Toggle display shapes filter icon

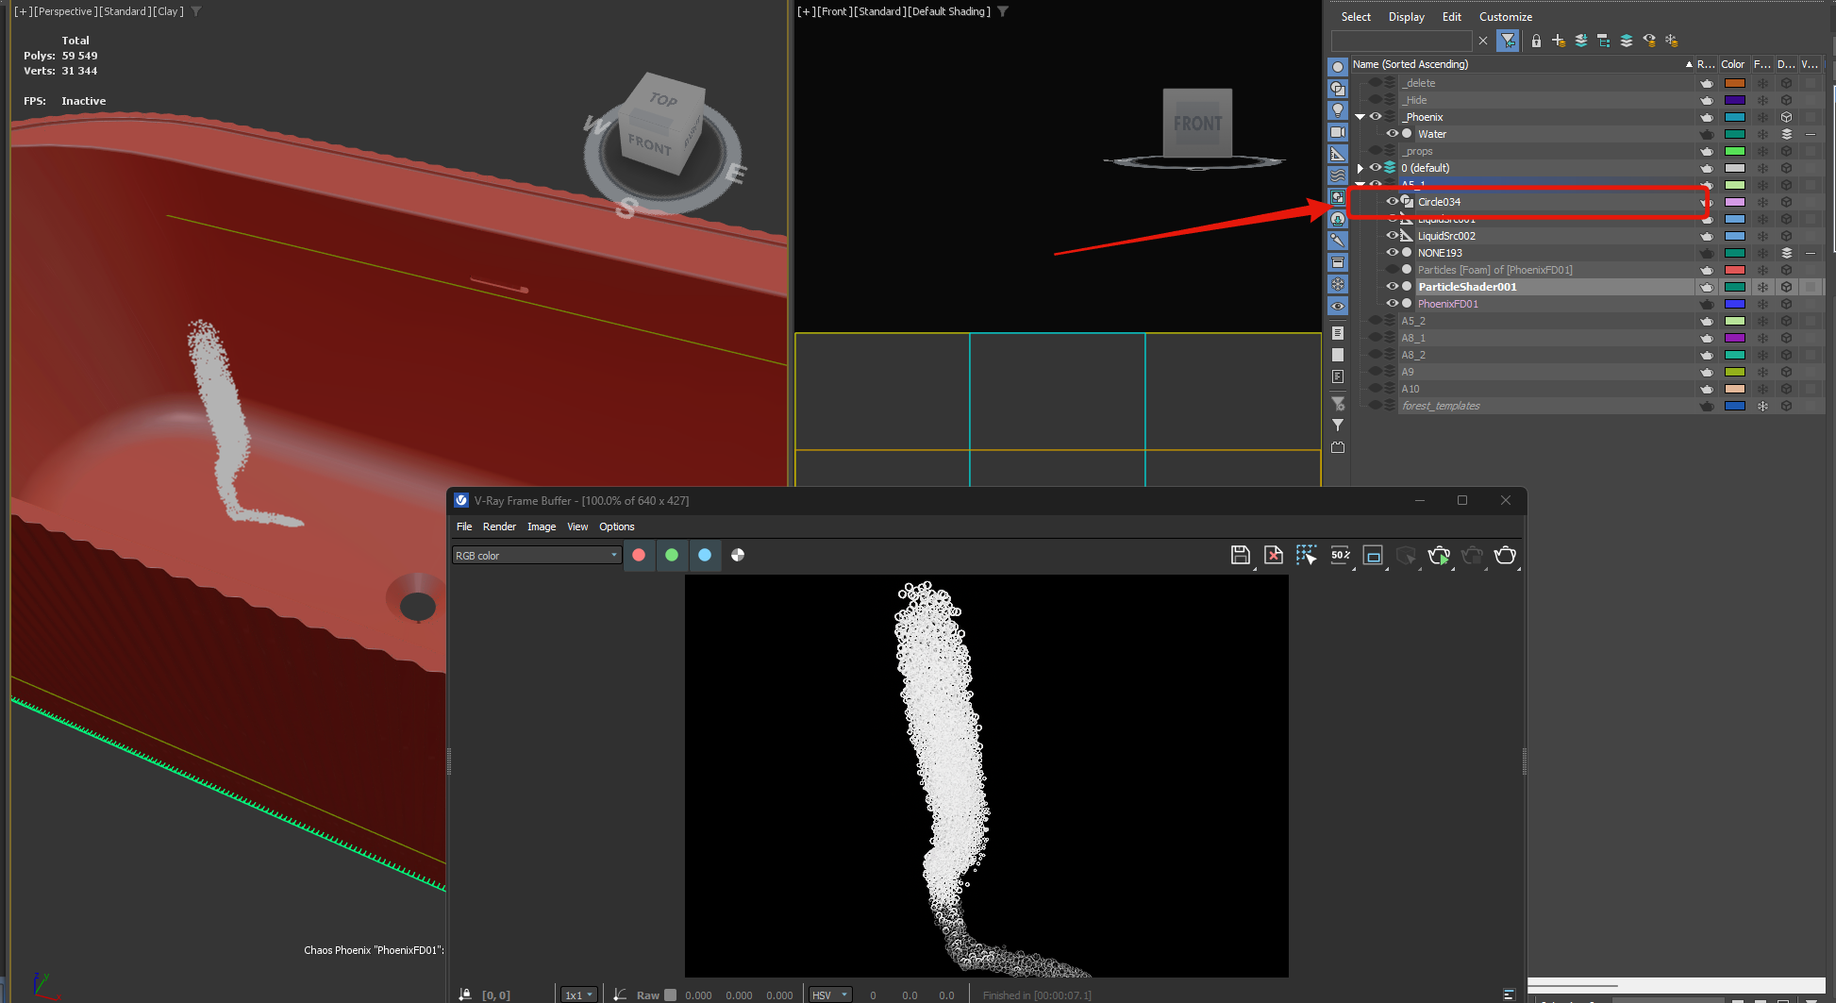pyautogui.click(x=1338, y=89)
